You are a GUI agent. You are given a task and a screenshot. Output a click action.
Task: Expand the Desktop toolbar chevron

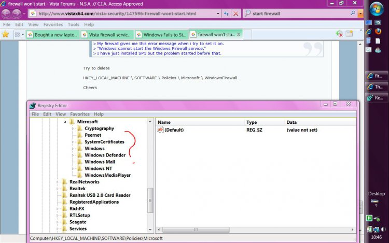pos(377,205)
